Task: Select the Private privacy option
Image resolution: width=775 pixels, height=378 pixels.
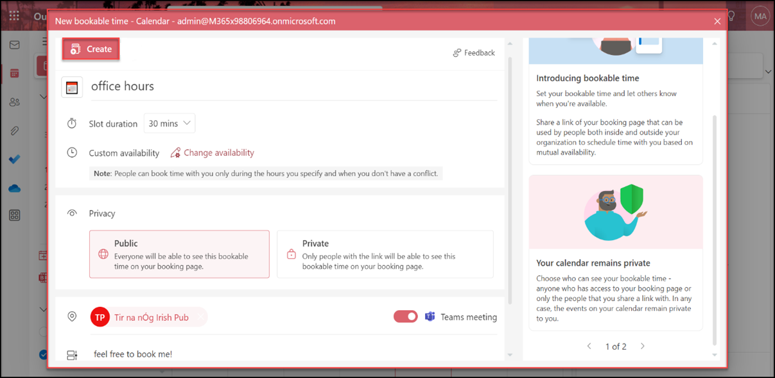Action: pos(385,254)
